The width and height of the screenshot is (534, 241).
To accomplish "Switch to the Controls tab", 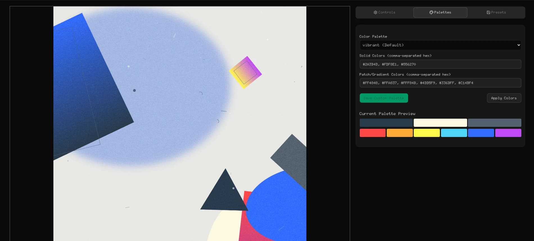I will 384,12.
